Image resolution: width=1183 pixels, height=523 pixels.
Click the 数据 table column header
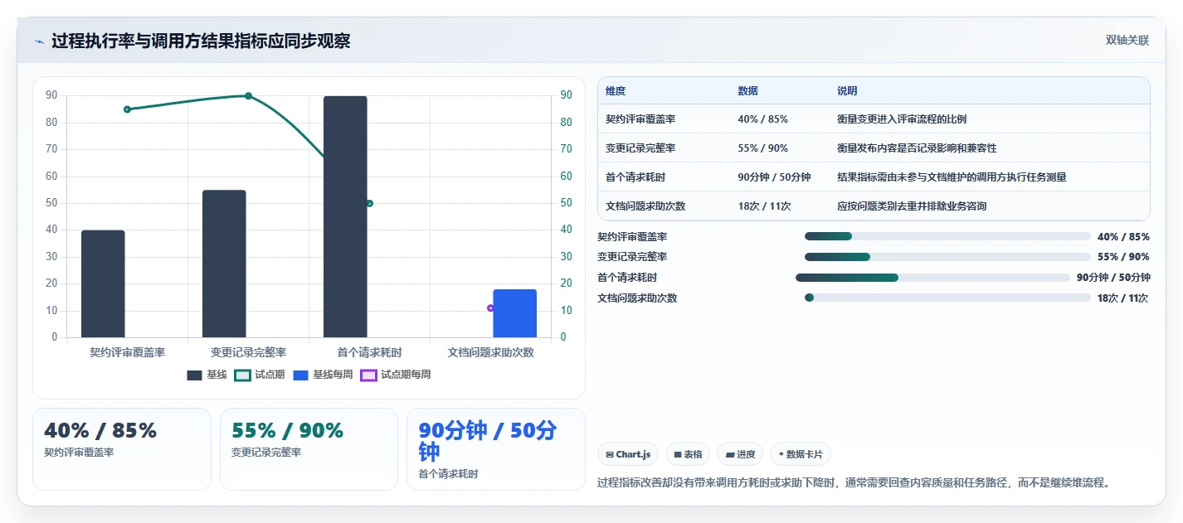(x=747, y=91)
